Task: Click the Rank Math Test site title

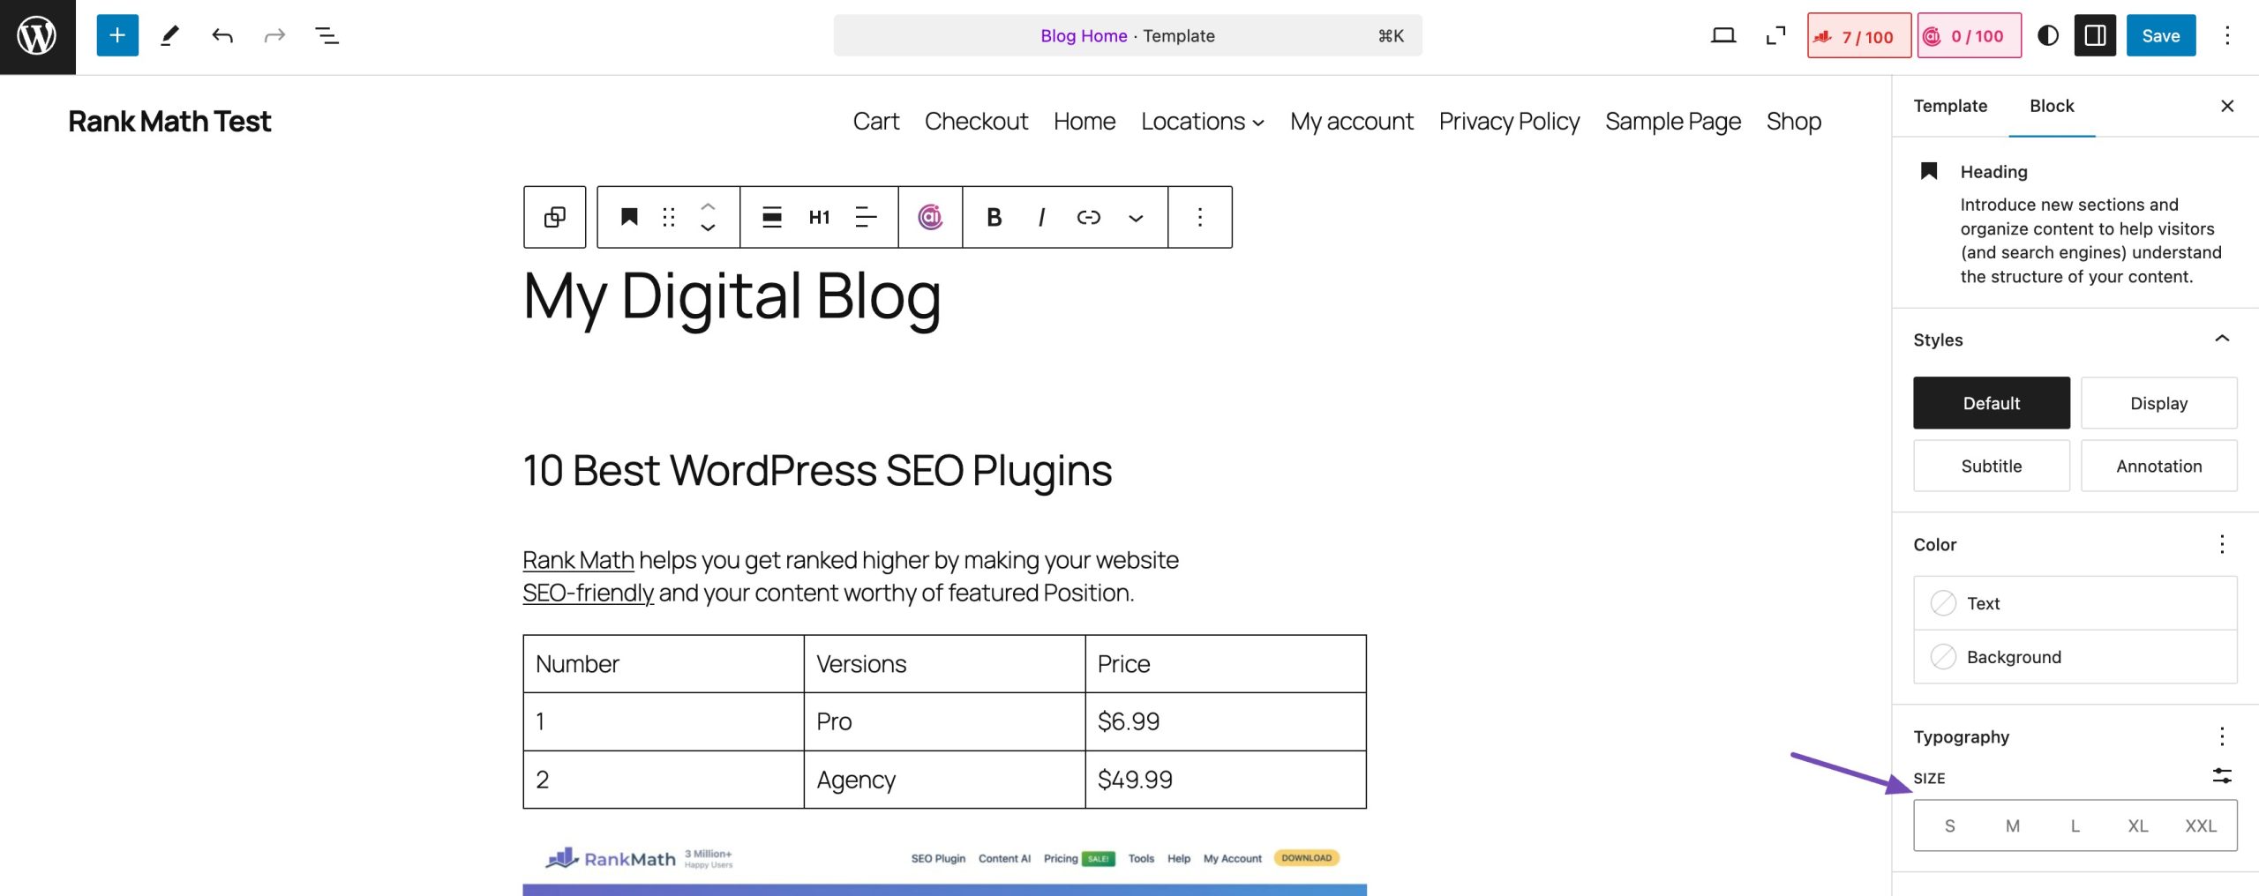Action: coord(169,121)
